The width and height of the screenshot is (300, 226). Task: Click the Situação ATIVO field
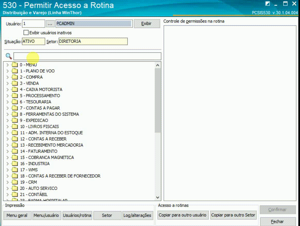click(33, 41)
